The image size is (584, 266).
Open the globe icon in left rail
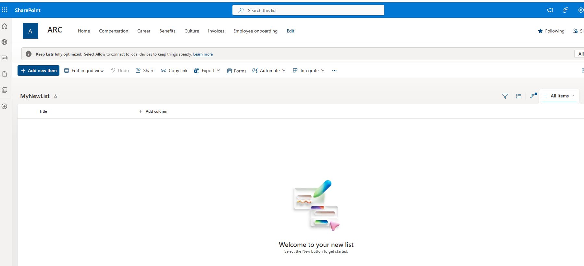coord(5,42)
